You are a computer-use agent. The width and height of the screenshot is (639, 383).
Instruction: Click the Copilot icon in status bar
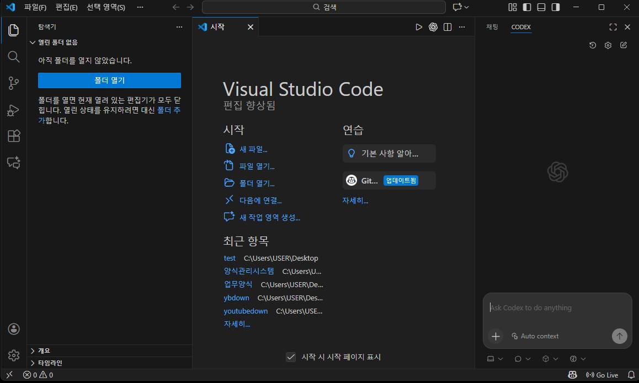(573, 375)
